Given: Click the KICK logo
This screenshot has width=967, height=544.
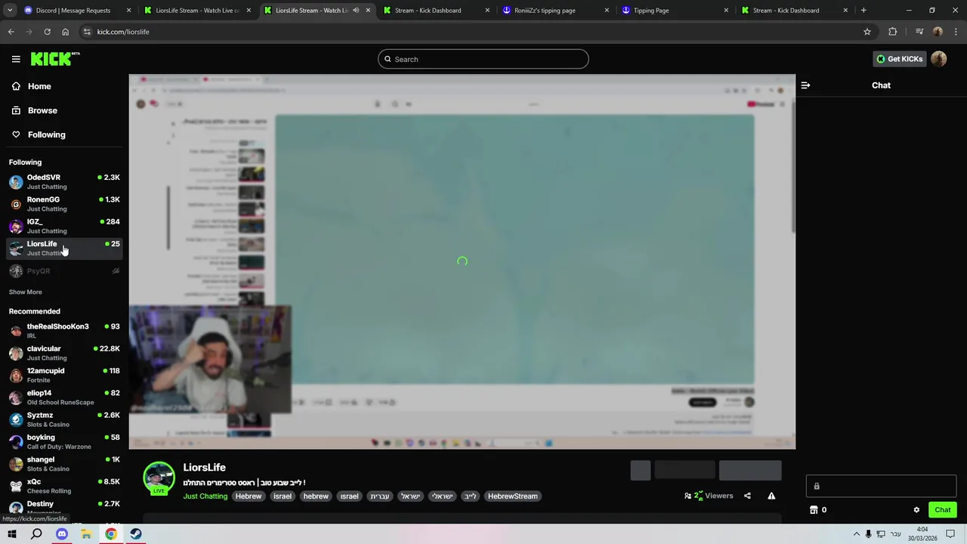Looking at the screenshot, I should tap(55, 59).
